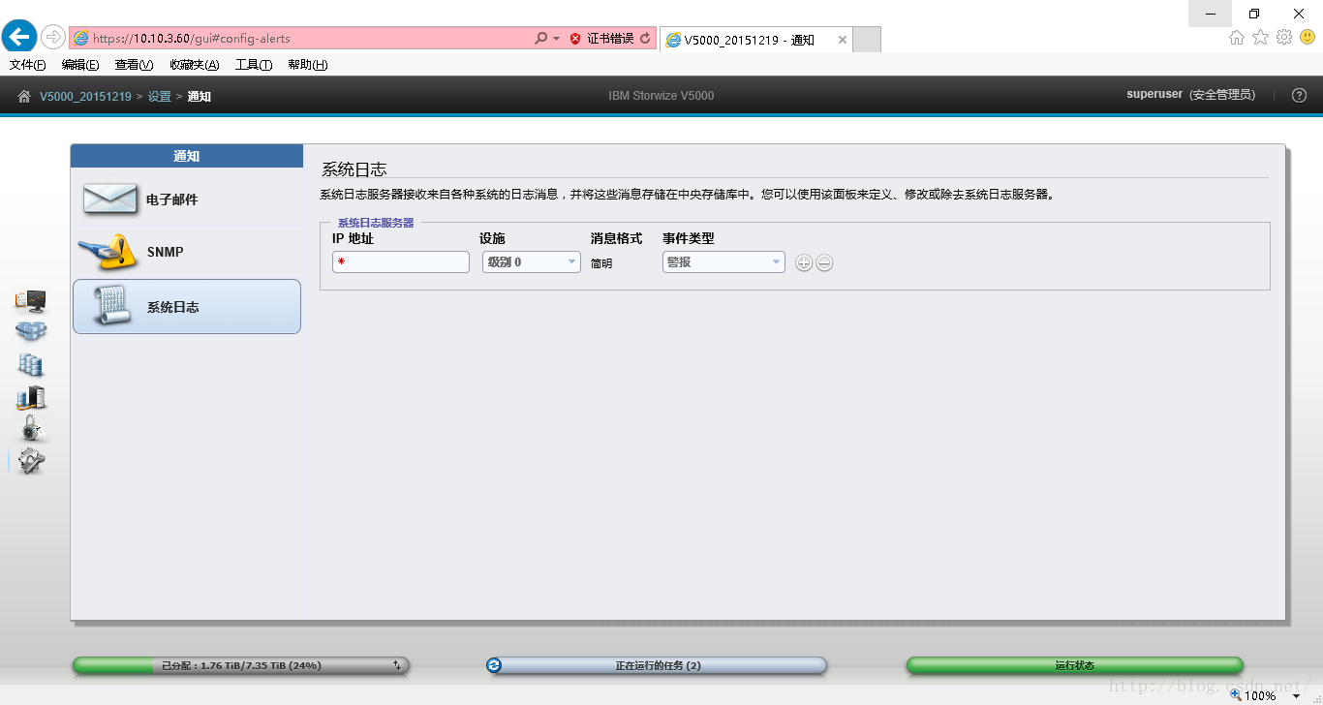Close the V5000_20151219 browser tab
Screen dimensions: 1323x705
click(843, 40)
